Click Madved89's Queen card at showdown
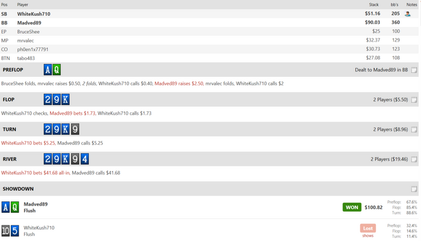The width and height of the screenshot is (421, 241). coord(15,207)
